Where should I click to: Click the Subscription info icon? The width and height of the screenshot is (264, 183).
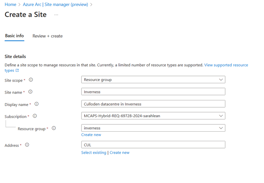coord(35,116)
